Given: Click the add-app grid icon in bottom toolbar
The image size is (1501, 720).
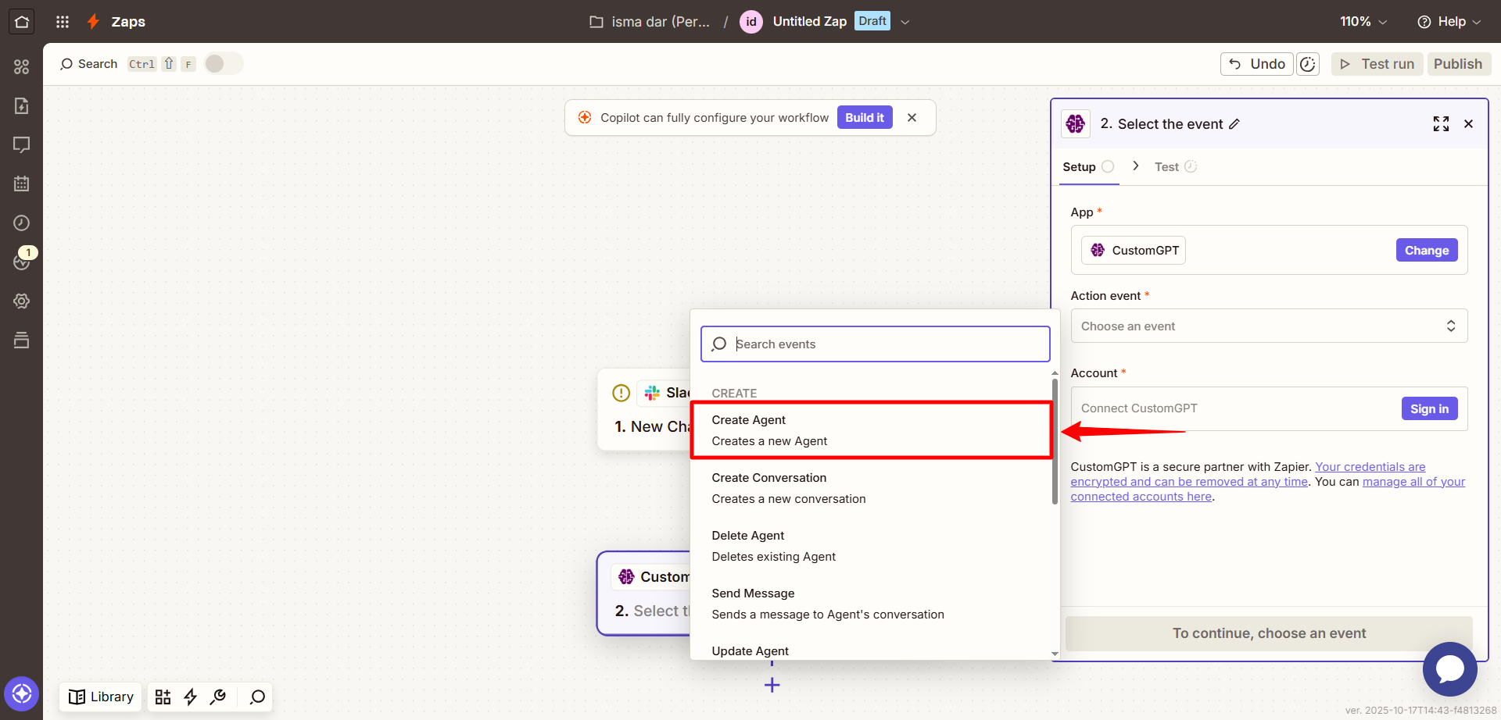Looking at the screenshot, I should [x=163, y=697].
